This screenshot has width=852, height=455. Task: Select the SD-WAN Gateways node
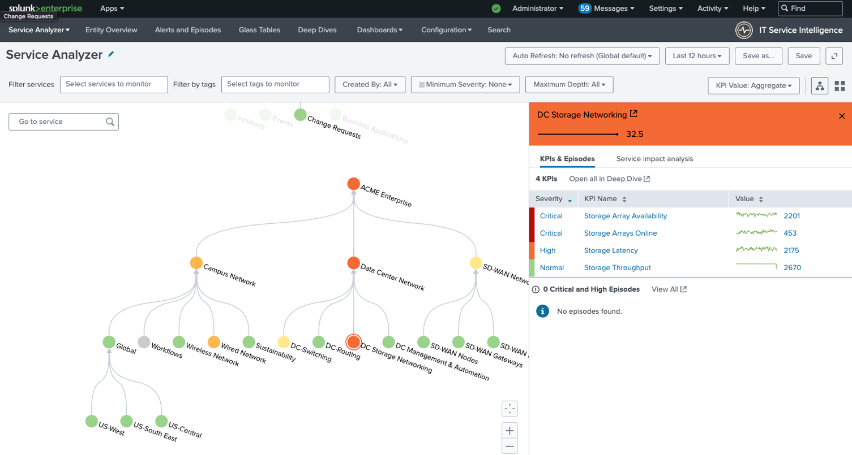click(459, 342)
